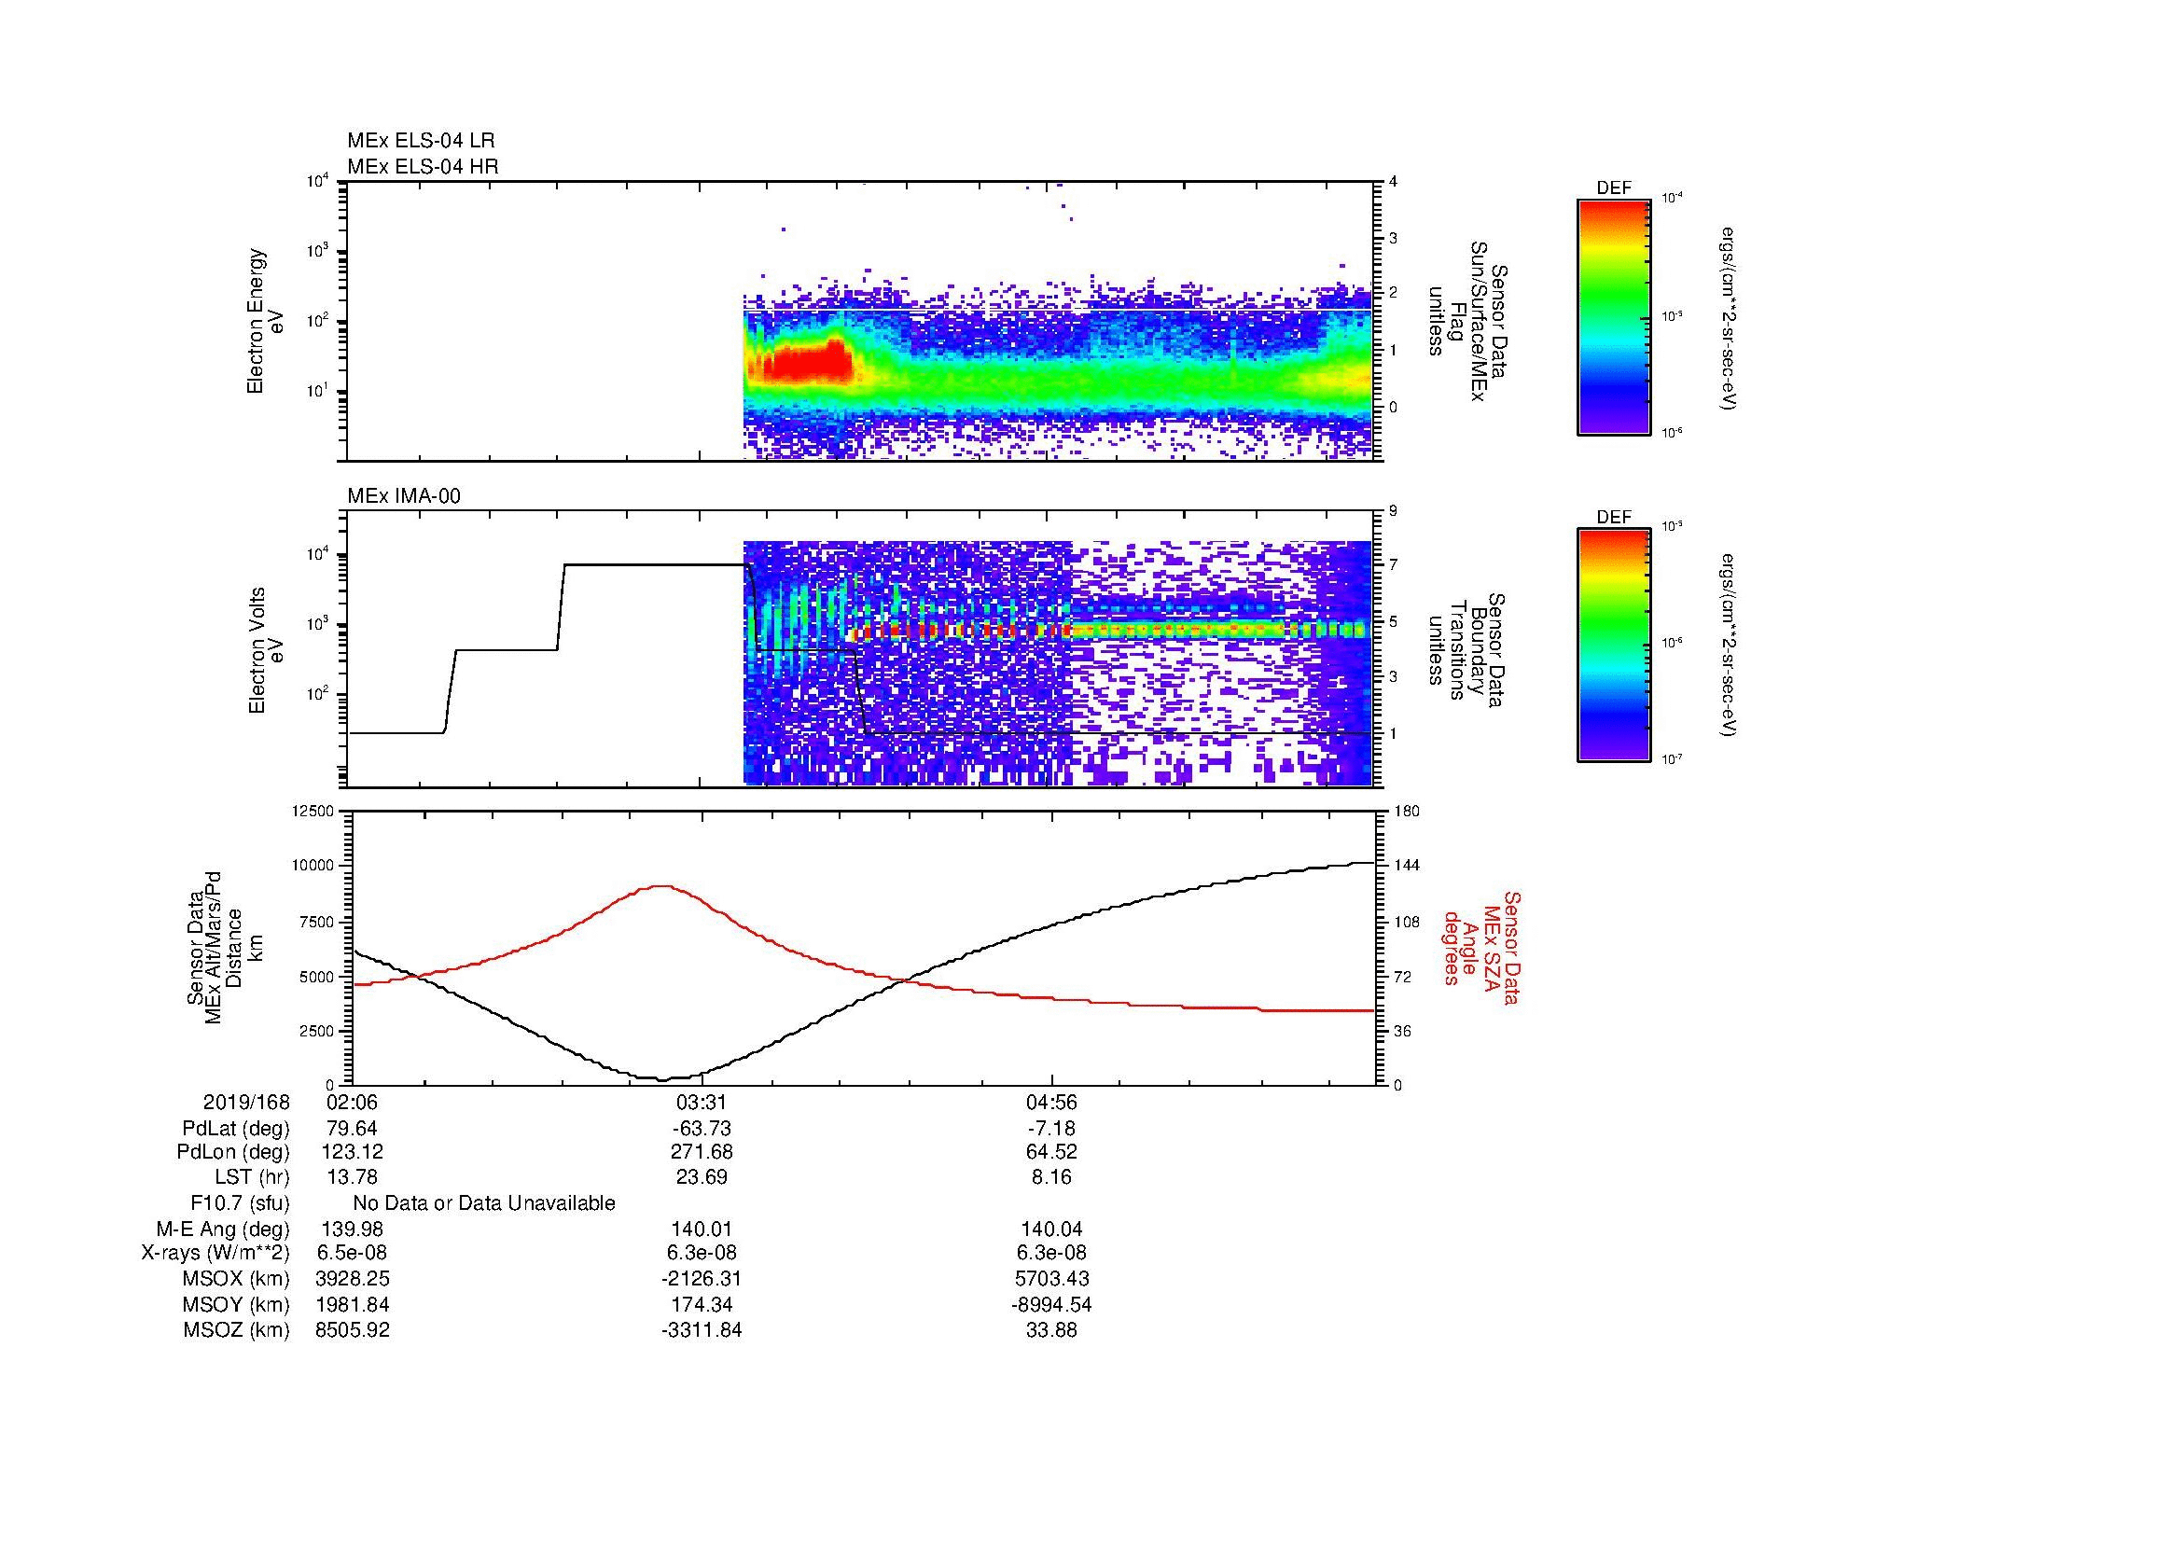This screenshot has height=1542, width=2182.
Task: Click the PdLat value 79.64
Action: click(352, 1129)
